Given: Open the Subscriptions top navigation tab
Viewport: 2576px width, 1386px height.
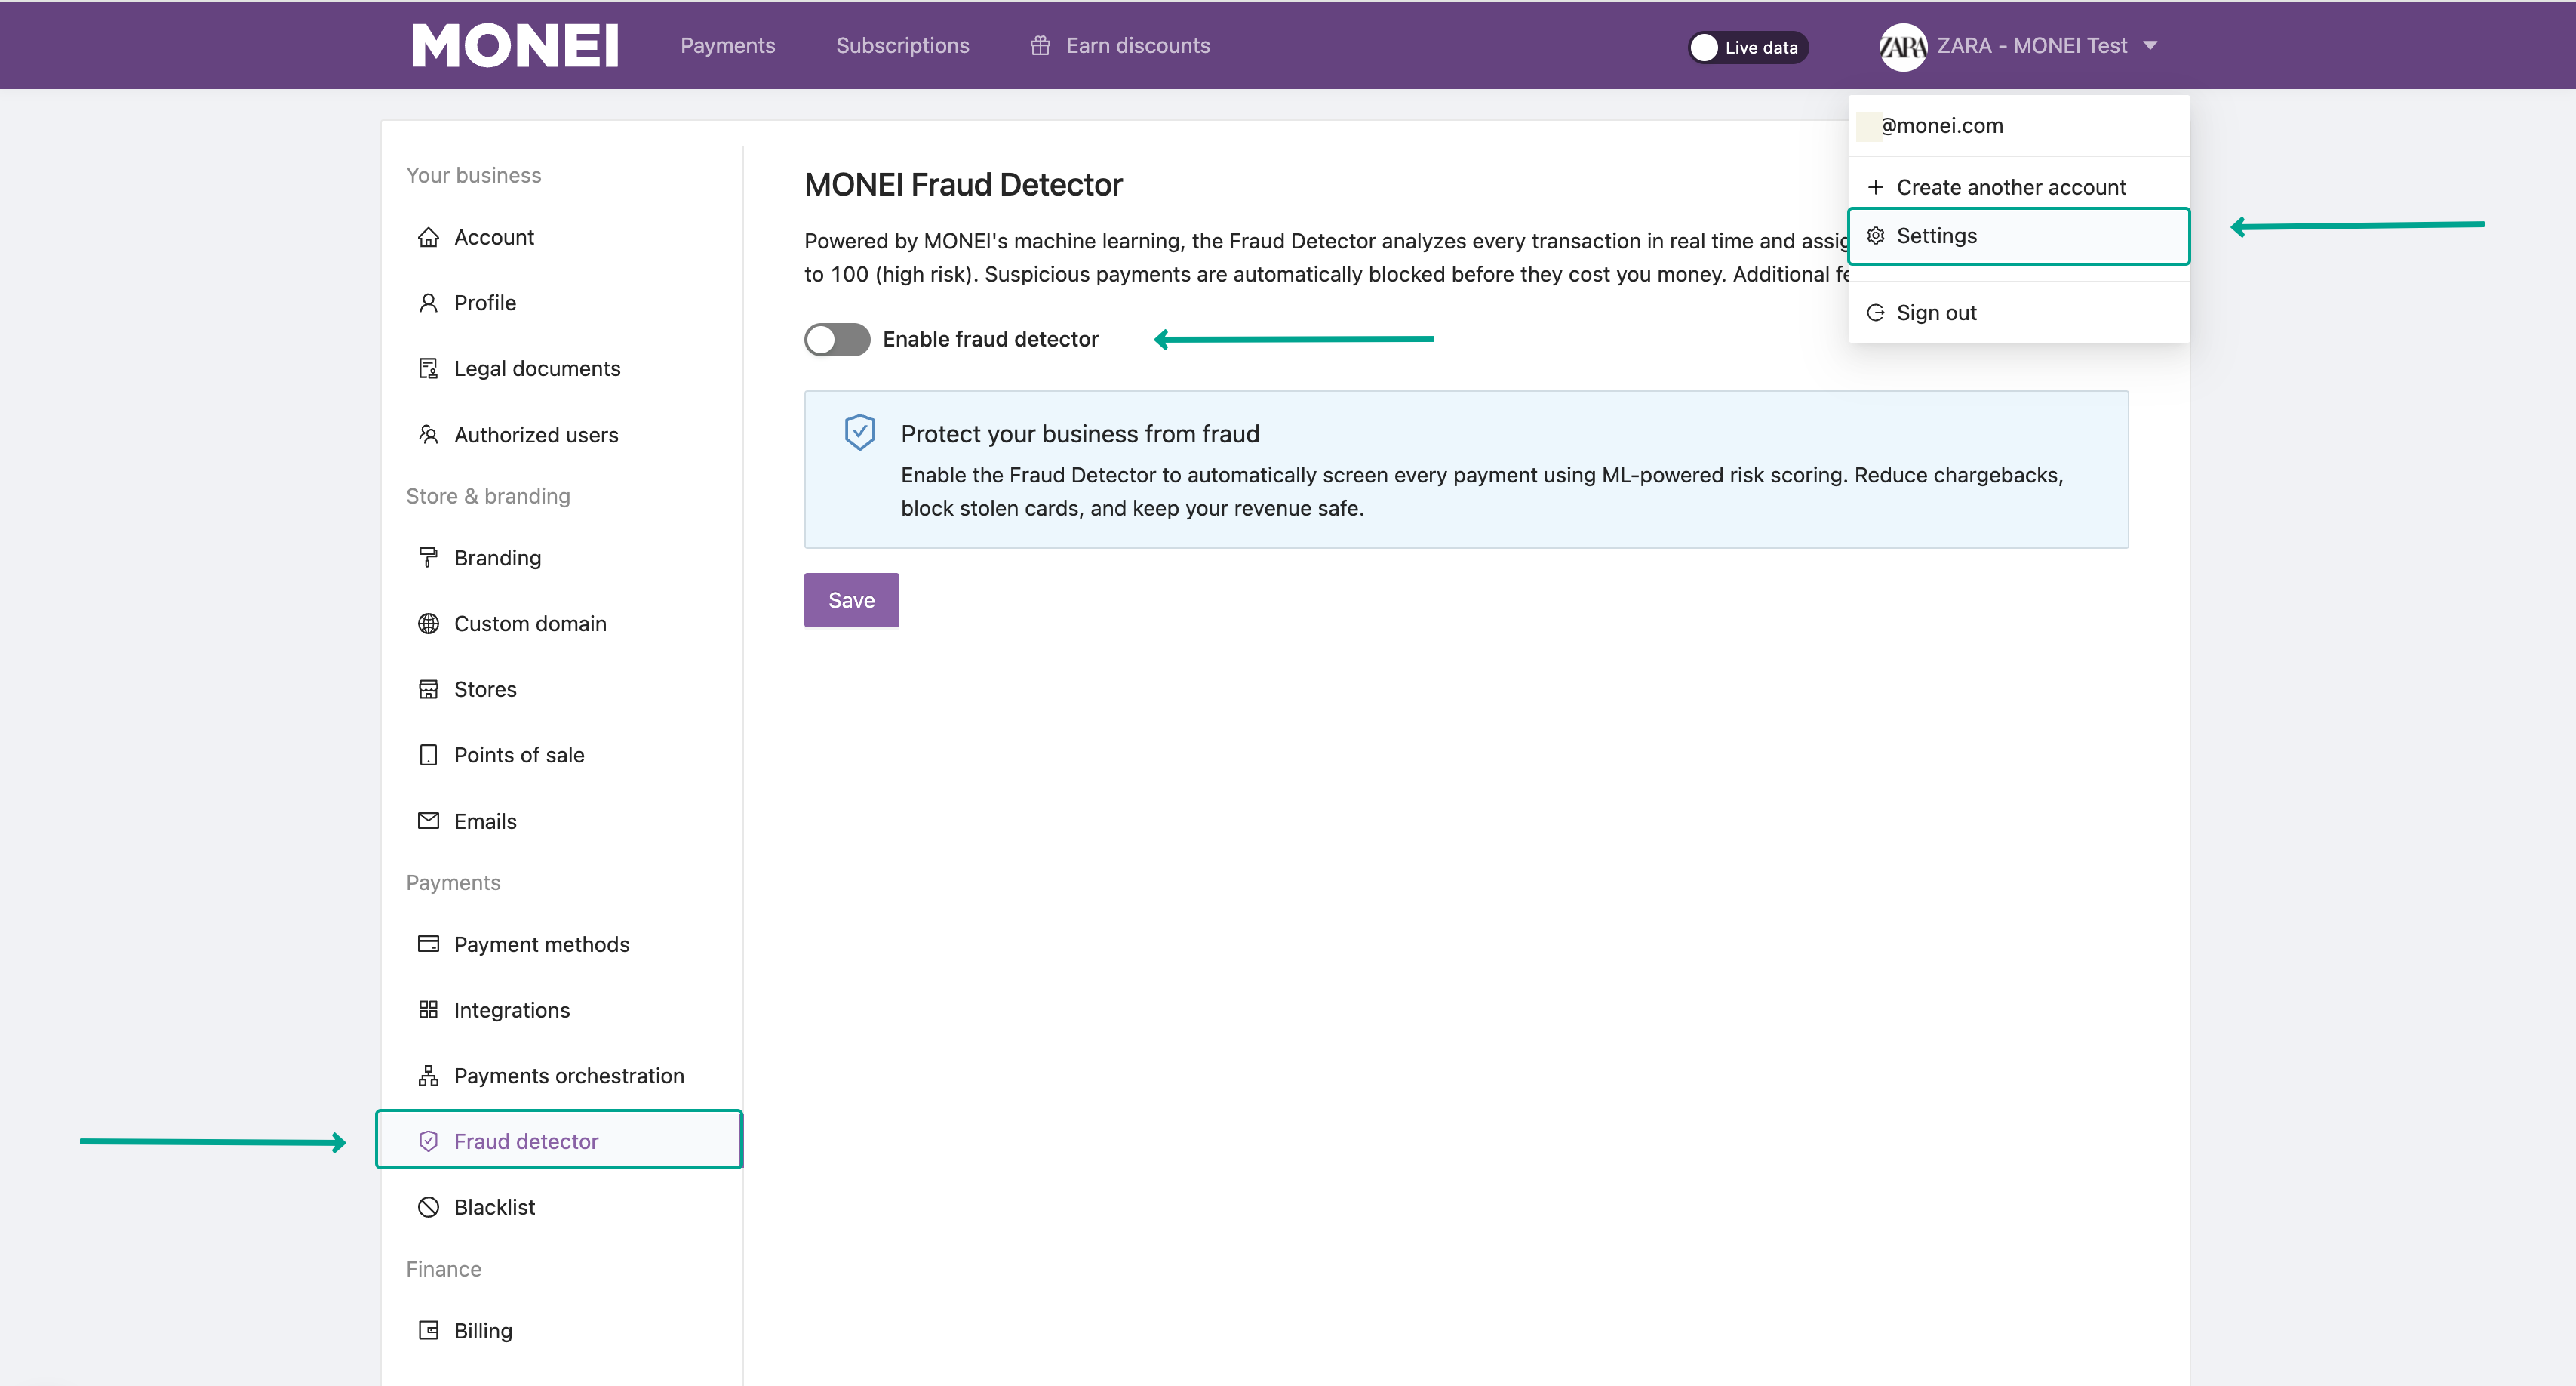Looking at the screenshot, I should coord(902,46).
